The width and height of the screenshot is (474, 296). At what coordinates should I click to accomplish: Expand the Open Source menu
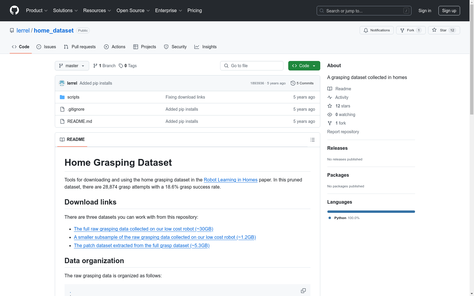133,10
